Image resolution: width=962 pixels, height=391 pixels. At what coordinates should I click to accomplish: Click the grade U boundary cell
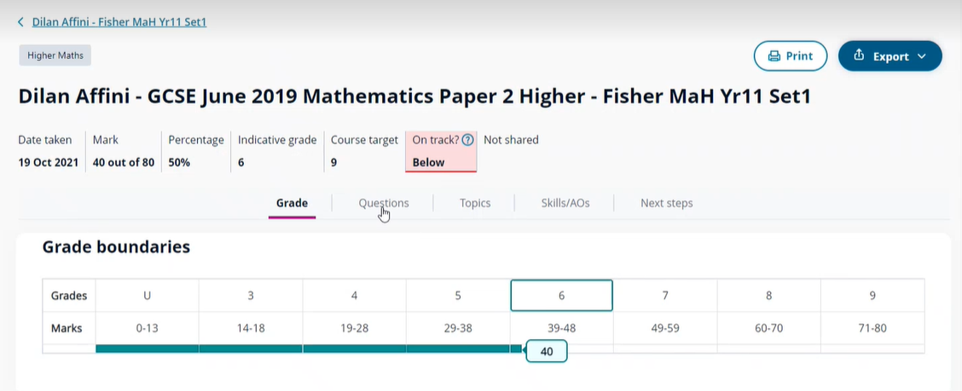(147, 296)
